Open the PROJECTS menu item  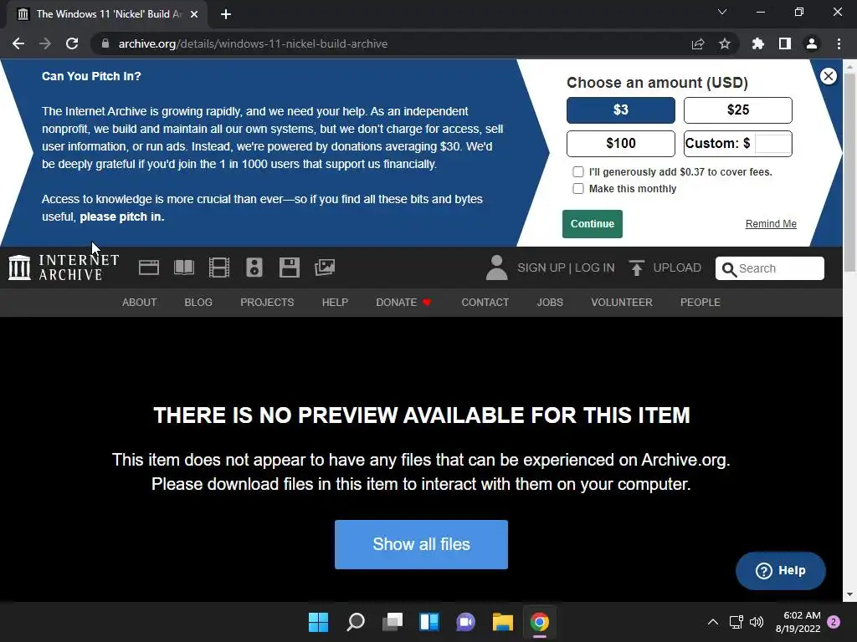point(267,303)
